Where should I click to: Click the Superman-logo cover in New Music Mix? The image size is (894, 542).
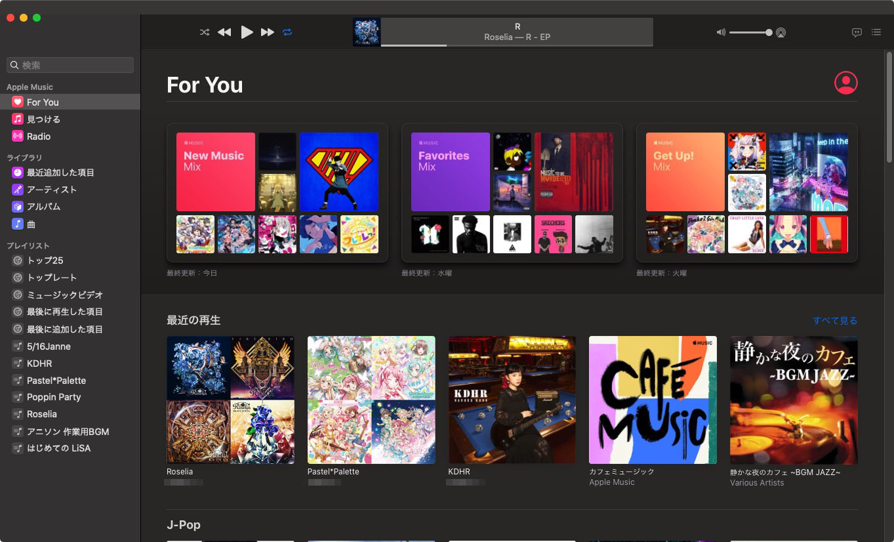pyautogui.click(x=339, y=172)
